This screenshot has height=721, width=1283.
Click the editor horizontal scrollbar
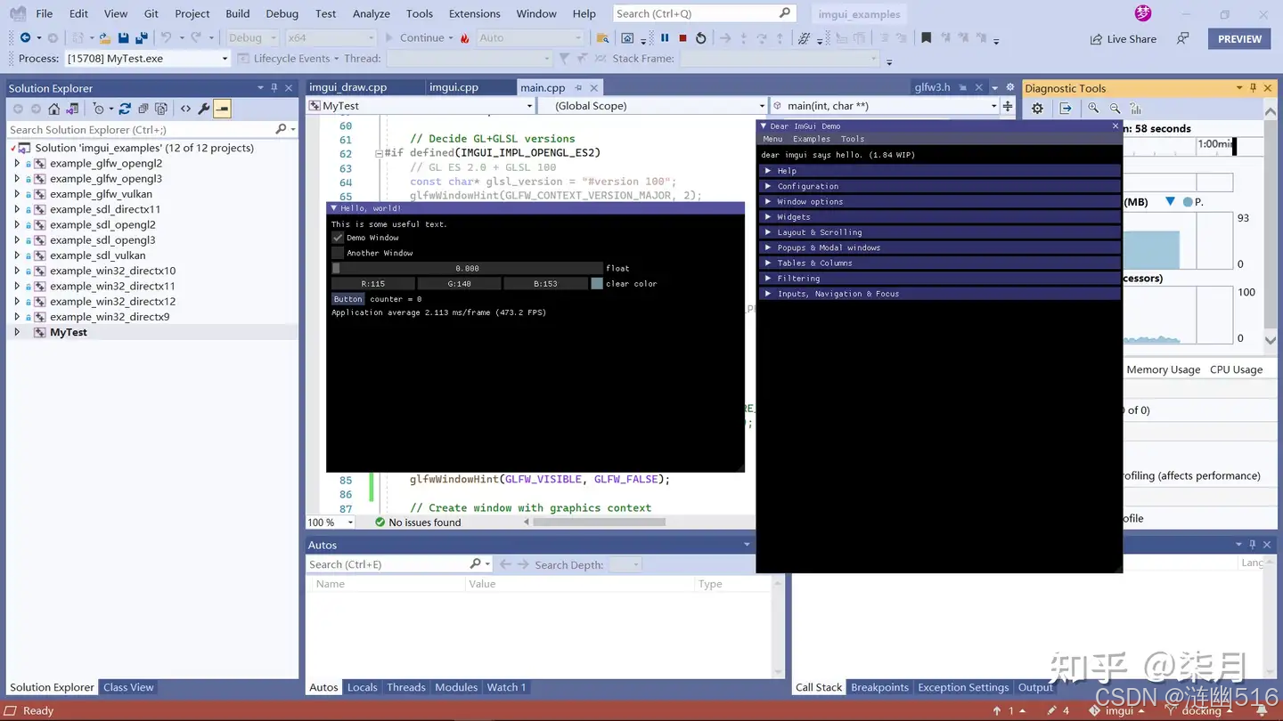(x=599, y=523)
